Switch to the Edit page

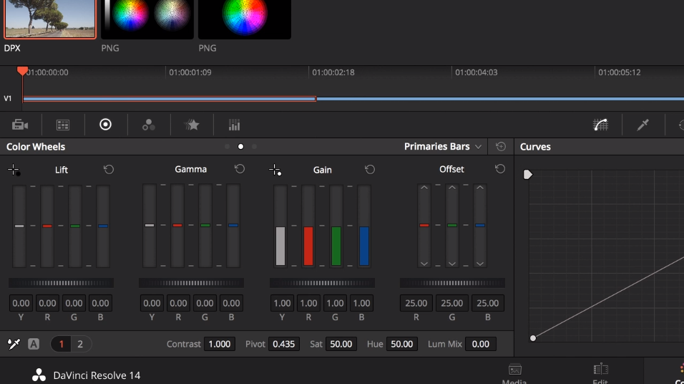(x=600, y=374)
